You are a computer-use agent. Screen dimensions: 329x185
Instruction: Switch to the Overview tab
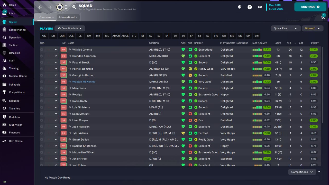pos(47,17)
